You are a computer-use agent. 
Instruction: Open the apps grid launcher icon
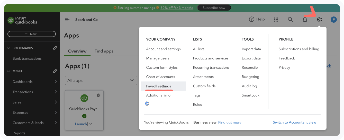pyautogui.click(x=276, y=20)
